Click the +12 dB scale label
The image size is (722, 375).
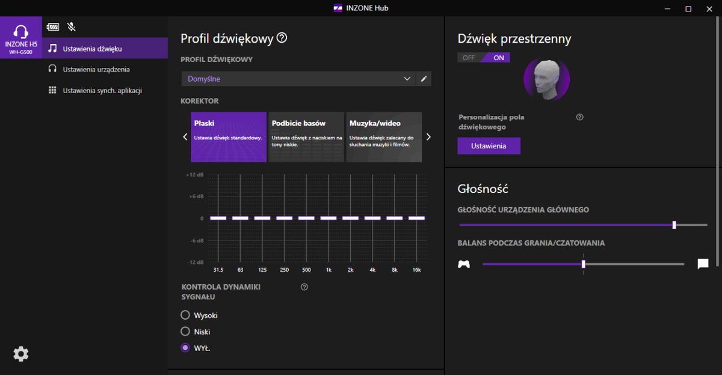click(196, 175)
